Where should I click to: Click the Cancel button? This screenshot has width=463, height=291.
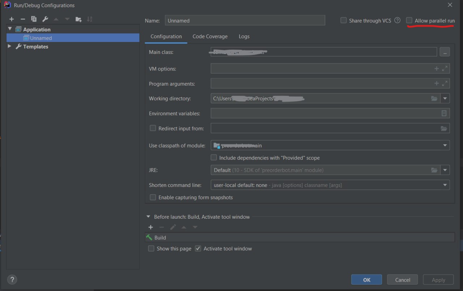(x=403, y=280)
